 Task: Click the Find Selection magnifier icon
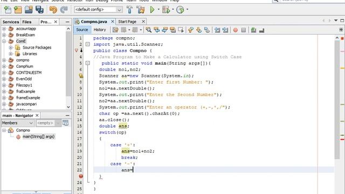pyautogui.click(x=149, y=30)
